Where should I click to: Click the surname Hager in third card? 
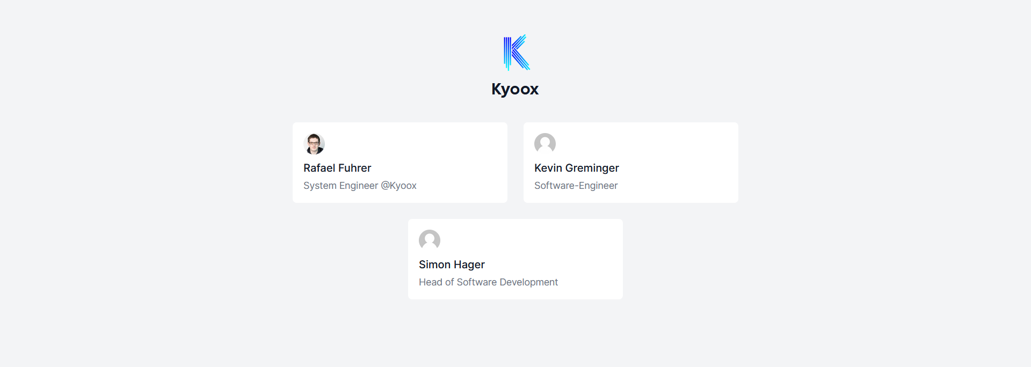click(x=469, y=265)
